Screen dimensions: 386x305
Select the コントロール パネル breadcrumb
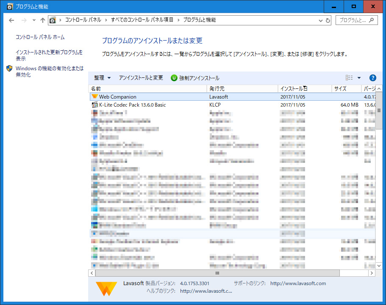83,20
